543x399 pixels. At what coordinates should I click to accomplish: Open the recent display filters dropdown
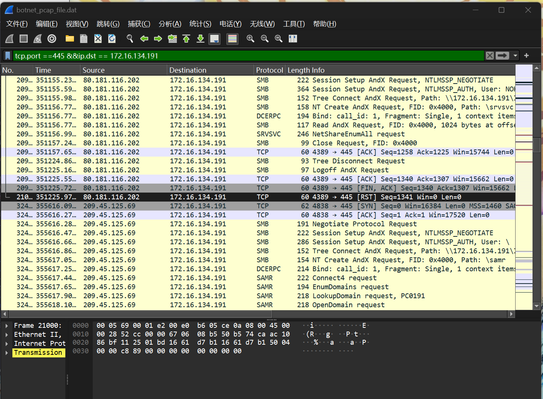[515, 56]
